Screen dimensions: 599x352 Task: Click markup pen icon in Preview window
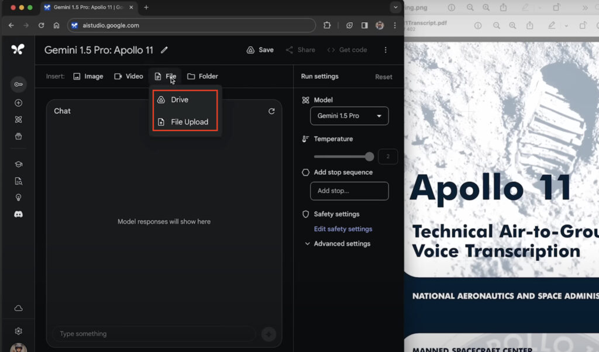point(552,26)
